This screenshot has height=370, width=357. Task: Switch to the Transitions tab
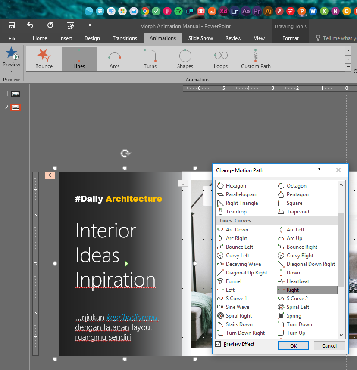pyautogui.click(x=125, y=38)
